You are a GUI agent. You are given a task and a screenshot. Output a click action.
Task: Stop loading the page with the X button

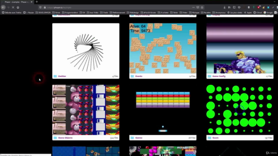click(13, 7)
